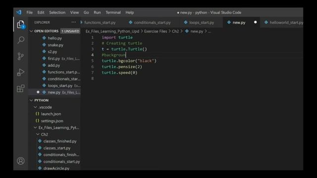Click Exercise Files breadcrumb segment
The width and height of the screenshot is (317, 178).
[156, 31]
